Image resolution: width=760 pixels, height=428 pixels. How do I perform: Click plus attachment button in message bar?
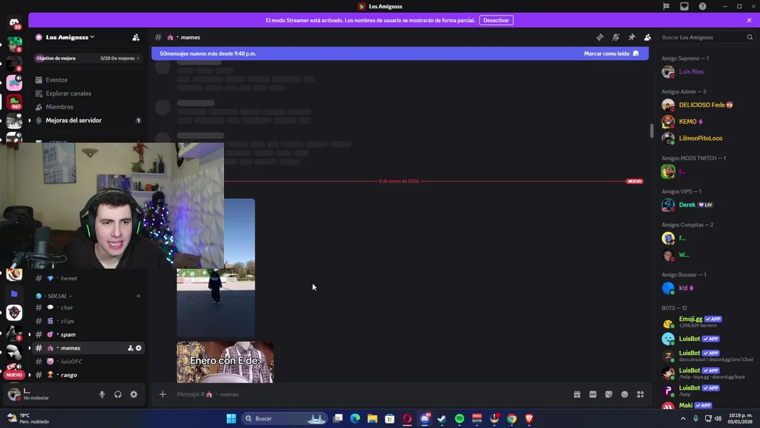point(162,394)
